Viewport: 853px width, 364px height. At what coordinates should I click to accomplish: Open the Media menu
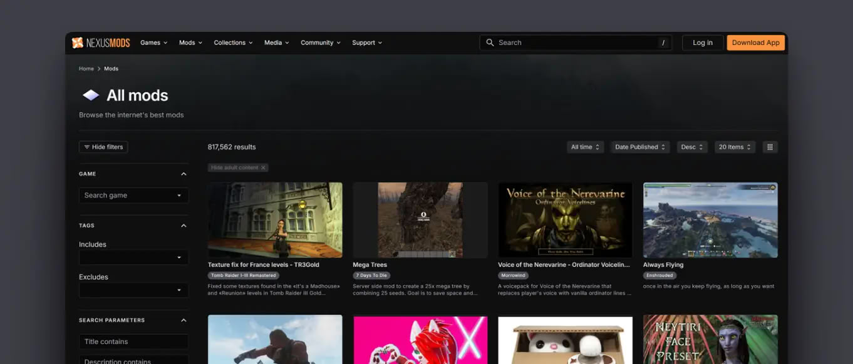click(276, 43)
